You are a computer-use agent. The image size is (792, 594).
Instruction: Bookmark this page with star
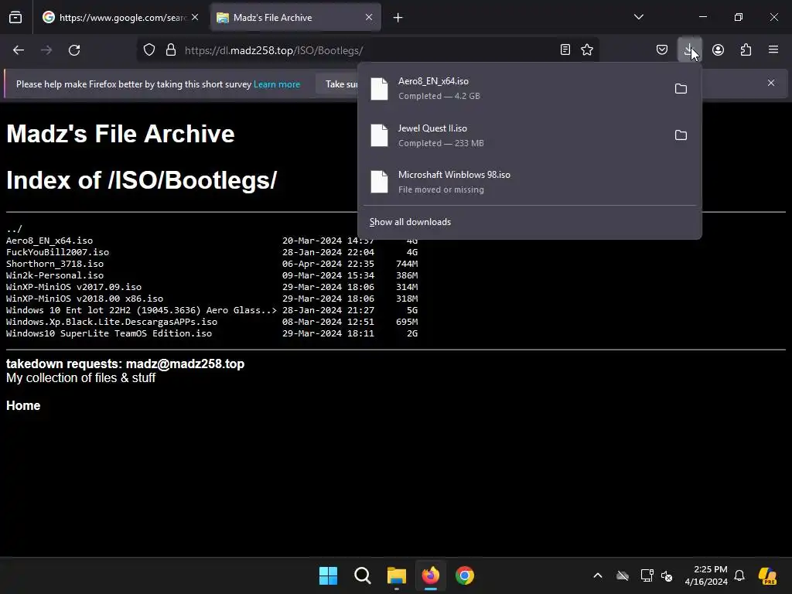[x=587, y=50]
